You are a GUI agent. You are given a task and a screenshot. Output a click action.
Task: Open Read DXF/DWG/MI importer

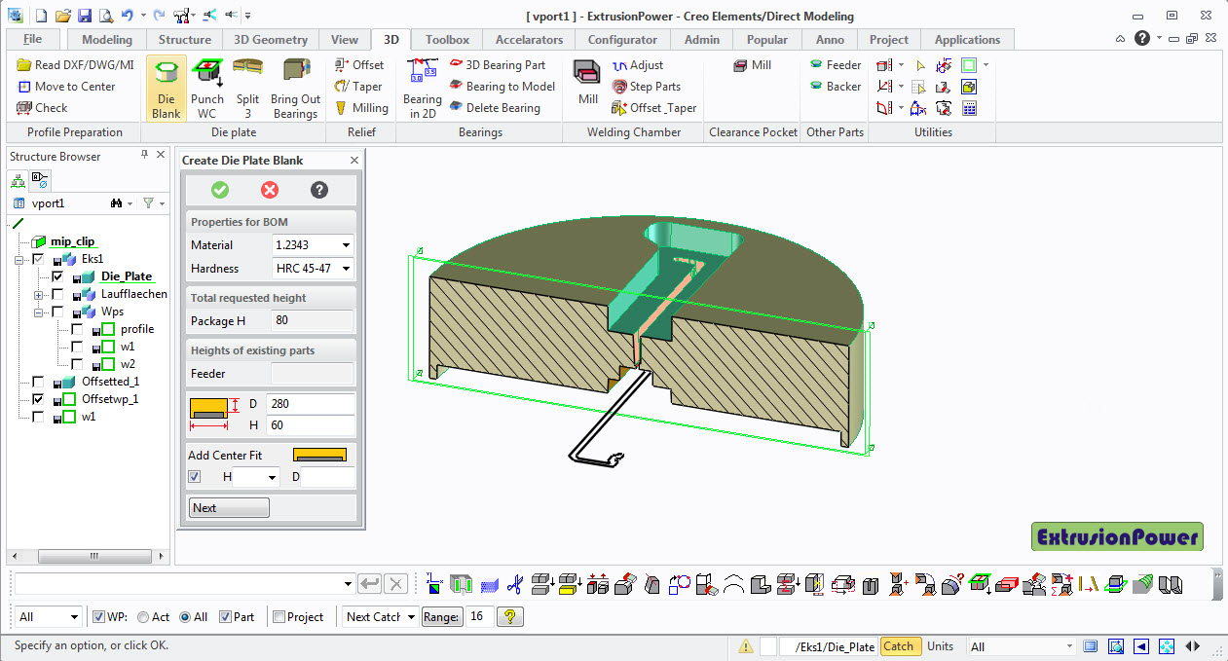pos(75,65)
